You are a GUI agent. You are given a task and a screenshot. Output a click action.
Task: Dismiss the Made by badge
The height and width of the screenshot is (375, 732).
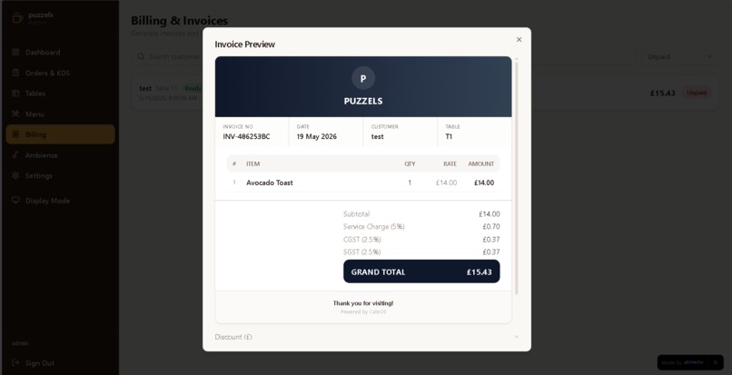(x=715, y=362)
